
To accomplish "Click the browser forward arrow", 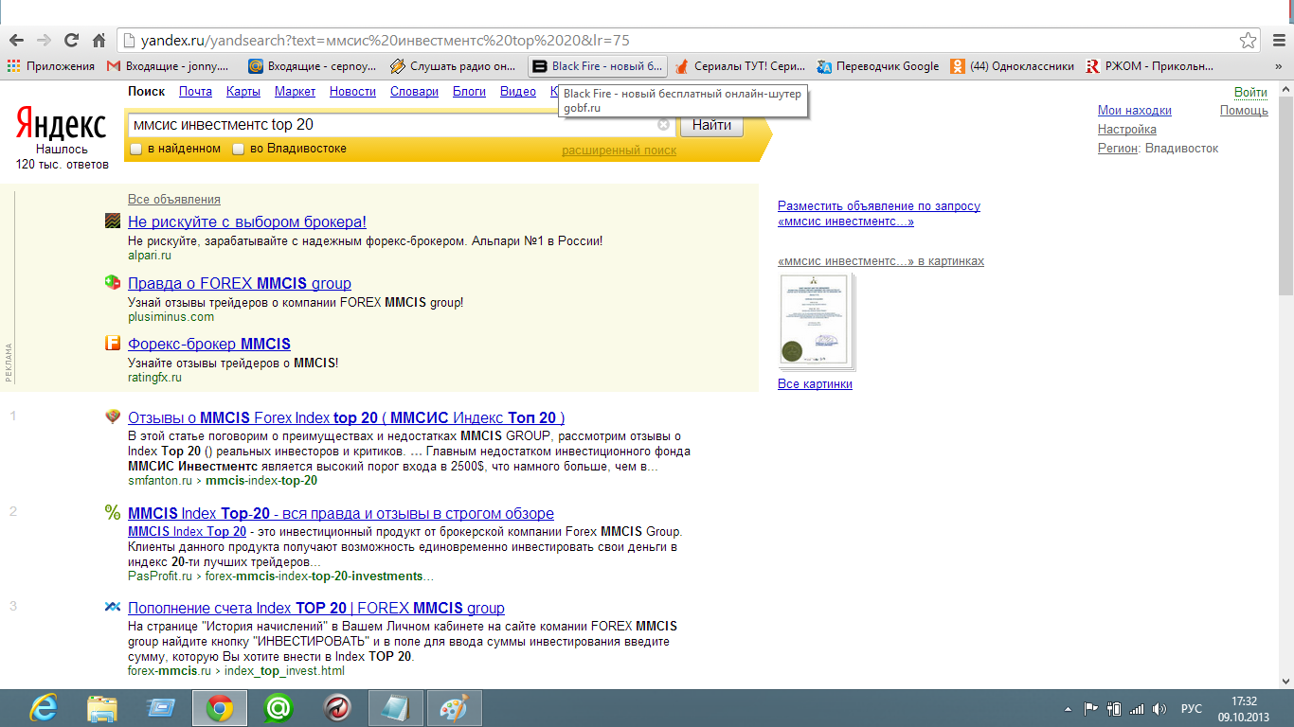I will [44, 41].
